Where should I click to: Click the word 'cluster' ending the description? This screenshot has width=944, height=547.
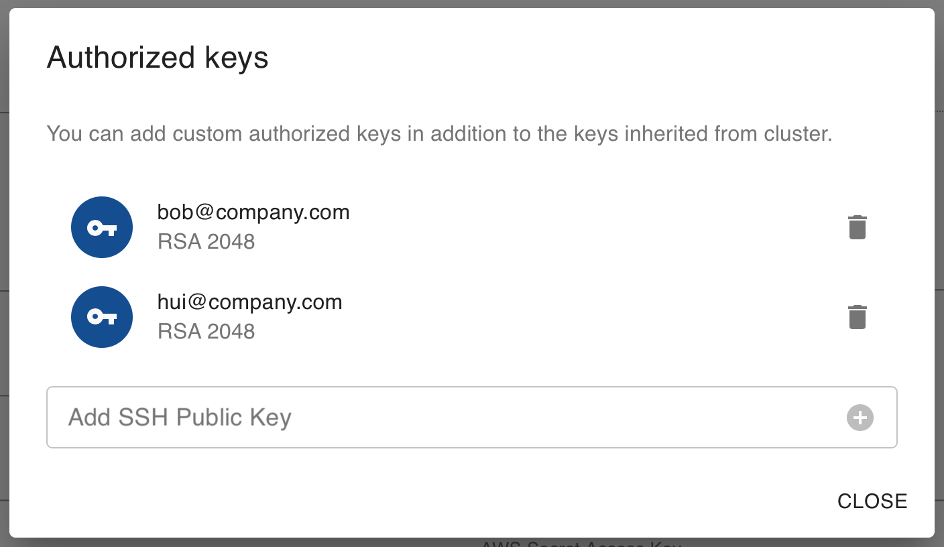(x=798, y=134)
